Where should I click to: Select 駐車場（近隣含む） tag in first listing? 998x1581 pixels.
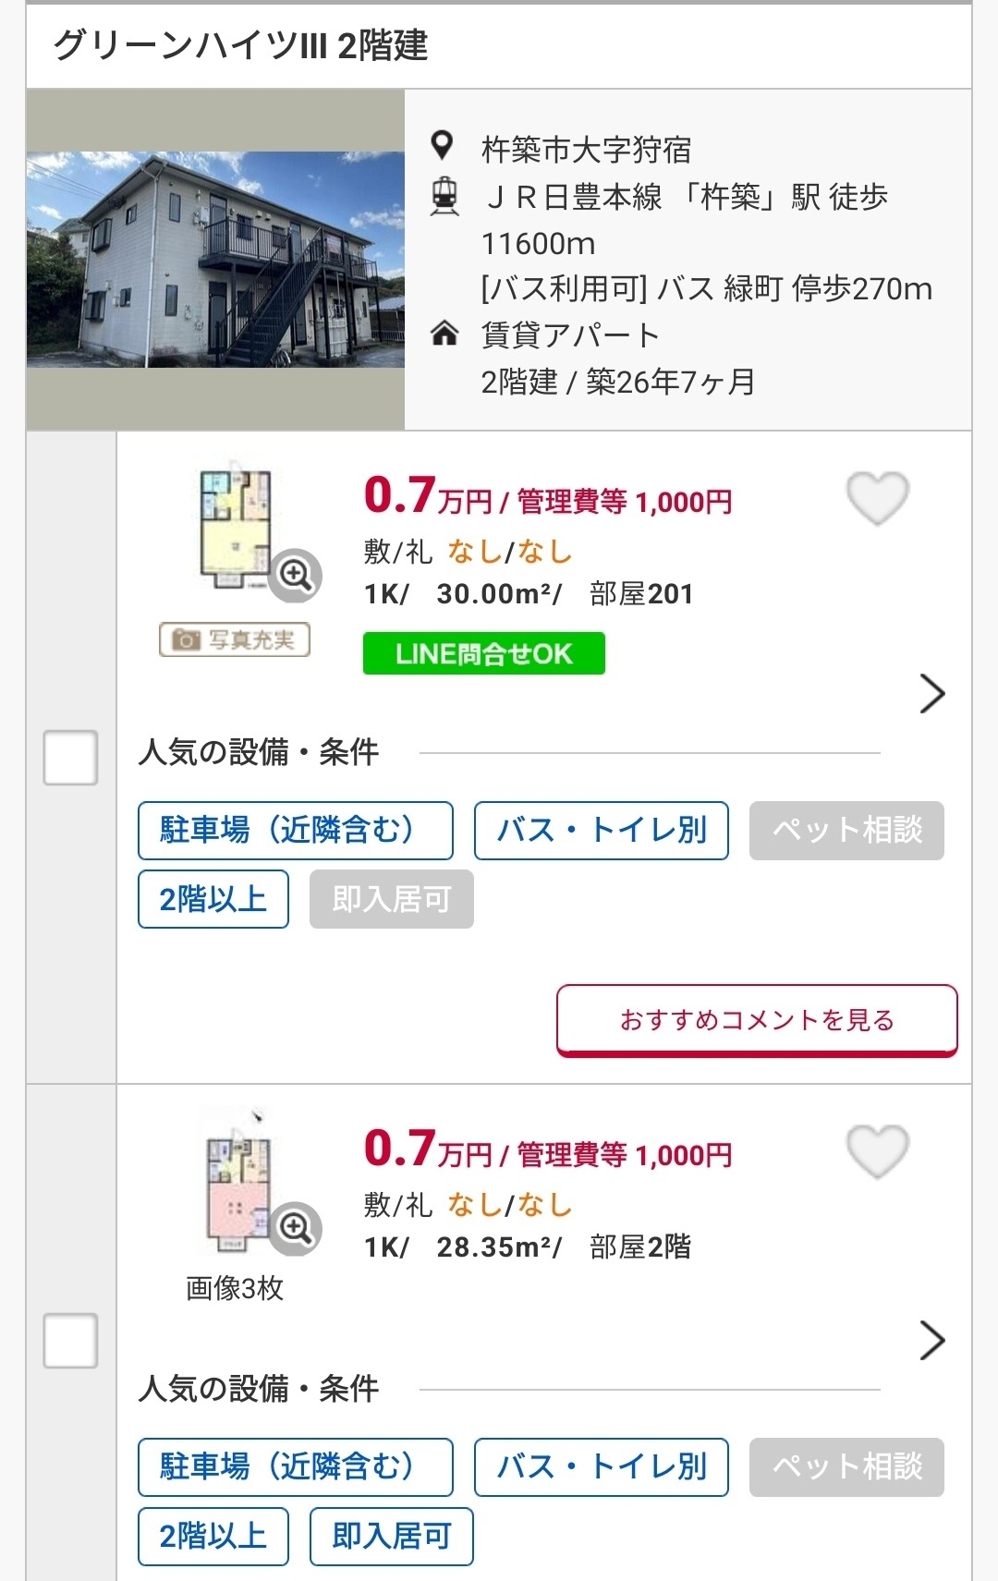pos(296,831)
